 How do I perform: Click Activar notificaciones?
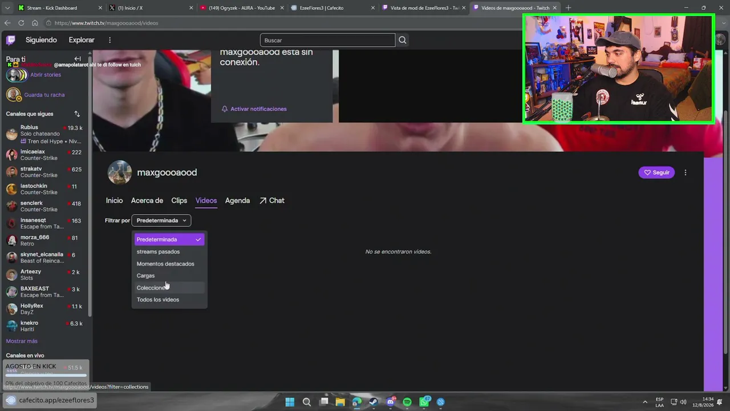(254, 109)
